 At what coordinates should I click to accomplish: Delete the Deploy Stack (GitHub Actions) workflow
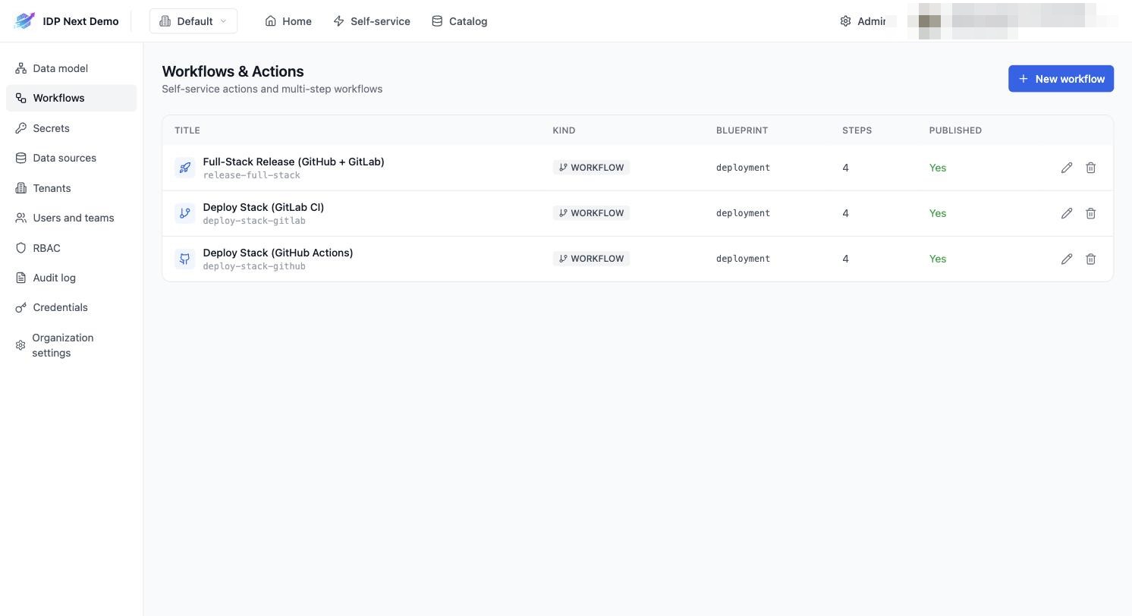click(x=1090, y=259)
